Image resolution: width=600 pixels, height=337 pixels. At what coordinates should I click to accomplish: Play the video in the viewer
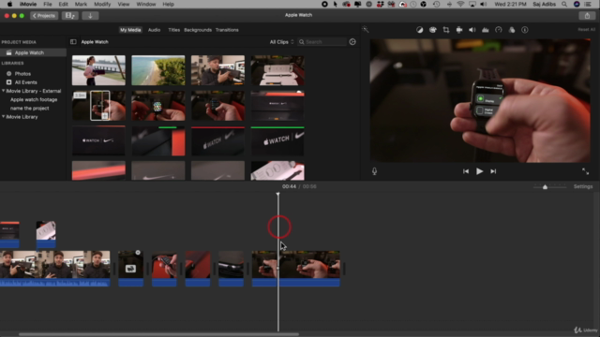click(x=479, y=171)
